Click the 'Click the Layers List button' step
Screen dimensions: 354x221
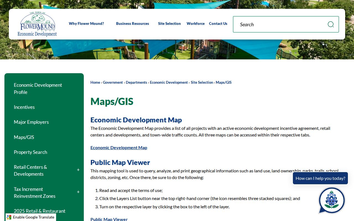[200, 198]
